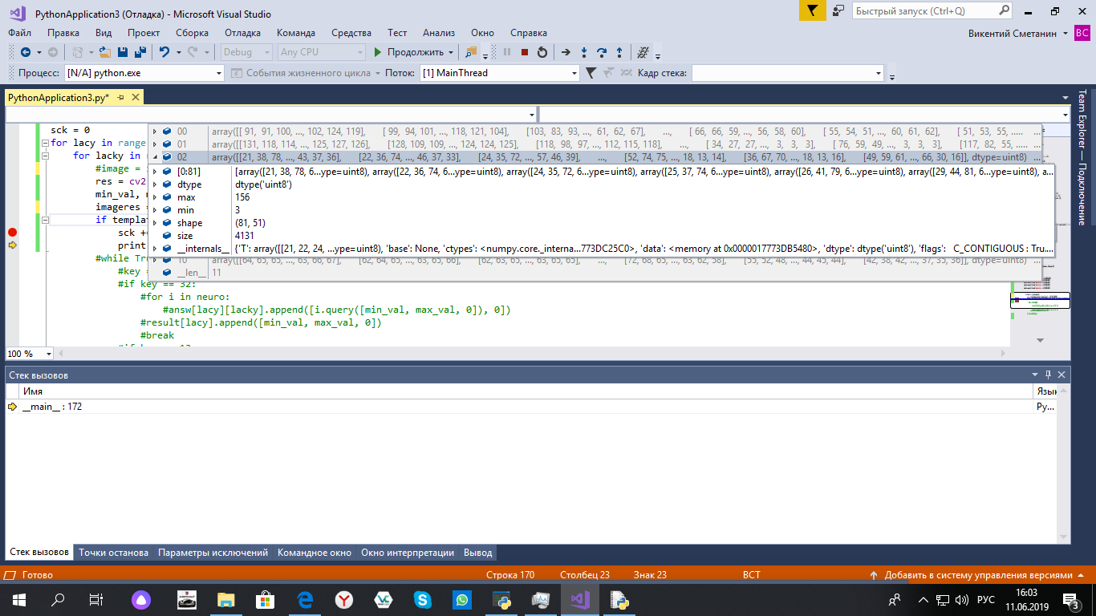Pin the Стек вызовов panel
Image resolution: width=1096 pixels, height=616 pixels.
pyautogui.click(x=1049, y=375)
